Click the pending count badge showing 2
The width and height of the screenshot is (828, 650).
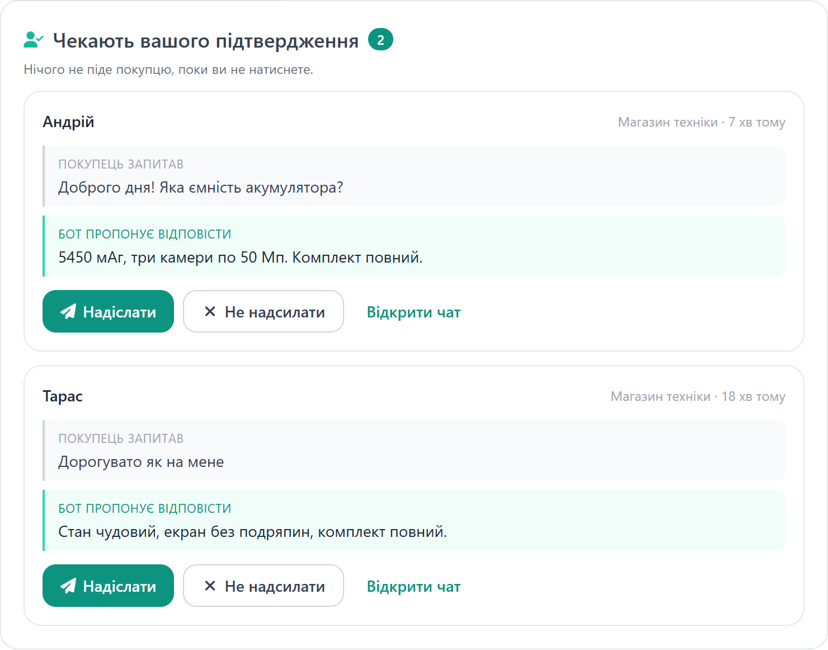380,40
